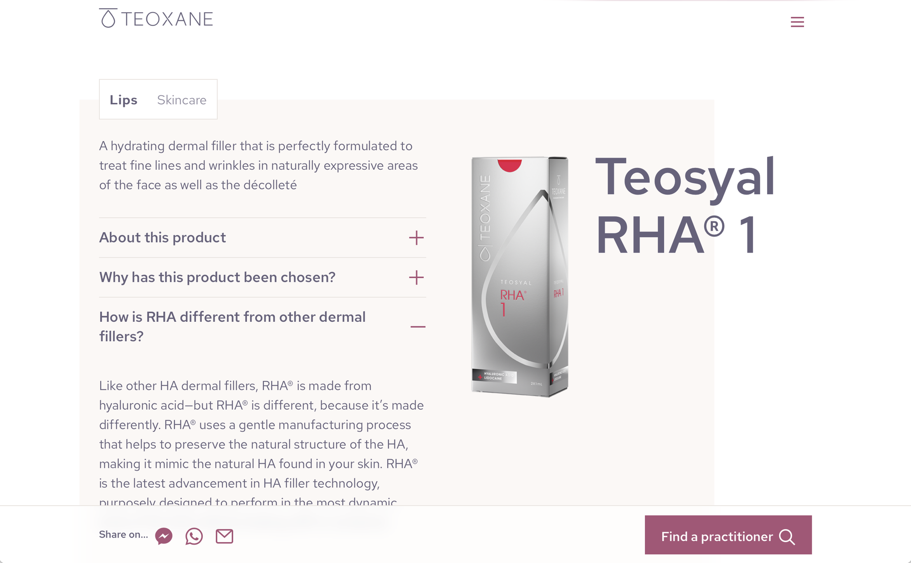Click the Share on... label

coord(123,535)
